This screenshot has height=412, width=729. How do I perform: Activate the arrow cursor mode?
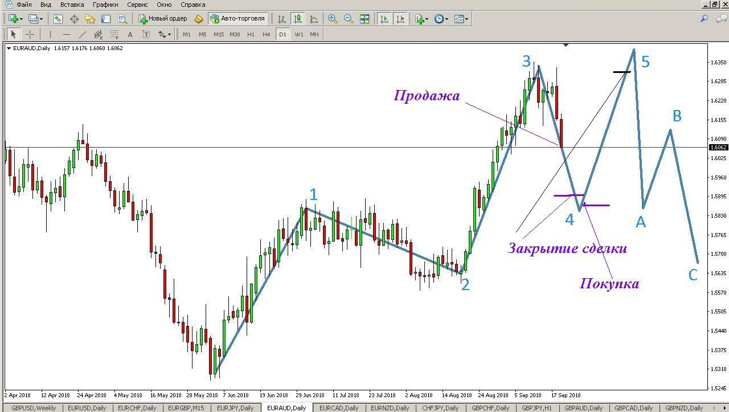pyautogui.click(x=14, y=34)
